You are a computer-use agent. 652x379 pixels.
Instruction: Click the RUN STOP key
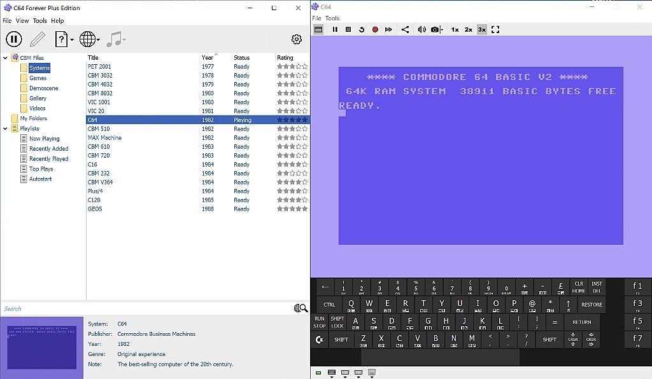pyautogui.click(x=320, y=322)
